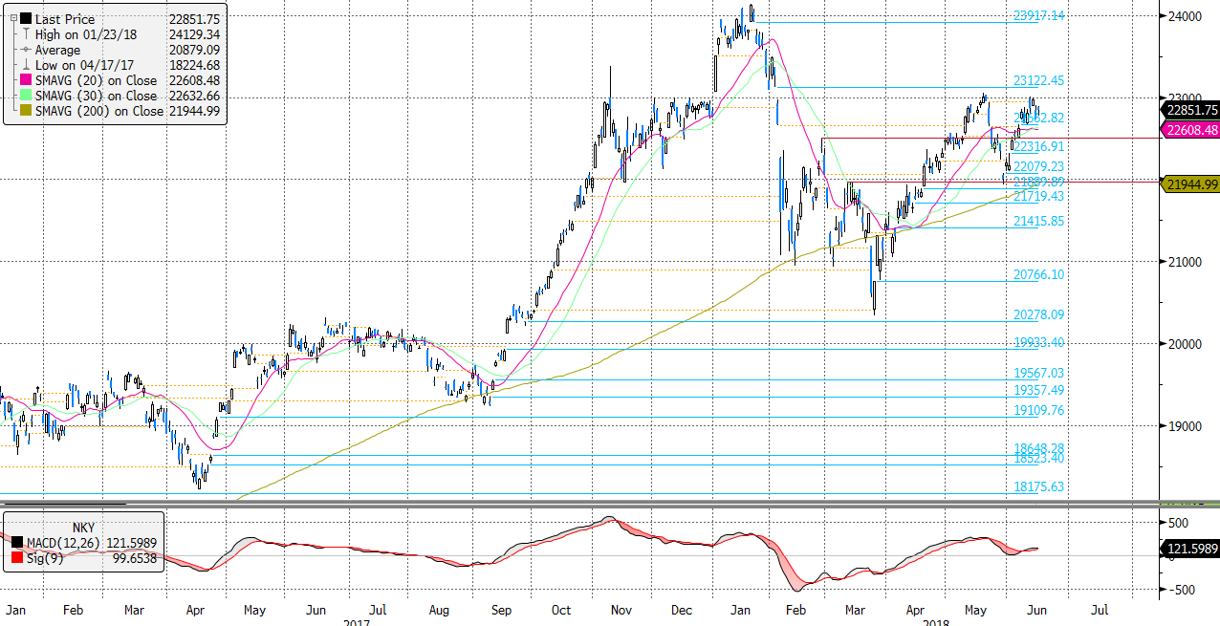
Task: Click the 23917.14 level label
Action: tap(1038, 16)
